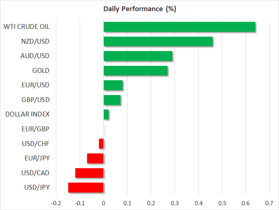
Task: Click the GOLD axis label
Action: point(40,70)
